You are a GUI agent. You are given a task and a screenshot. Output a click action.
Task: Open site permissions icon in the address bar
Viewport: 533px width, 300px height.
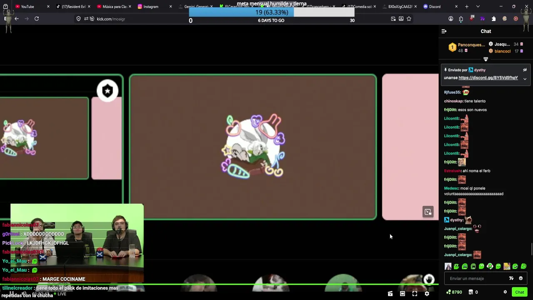86,19
